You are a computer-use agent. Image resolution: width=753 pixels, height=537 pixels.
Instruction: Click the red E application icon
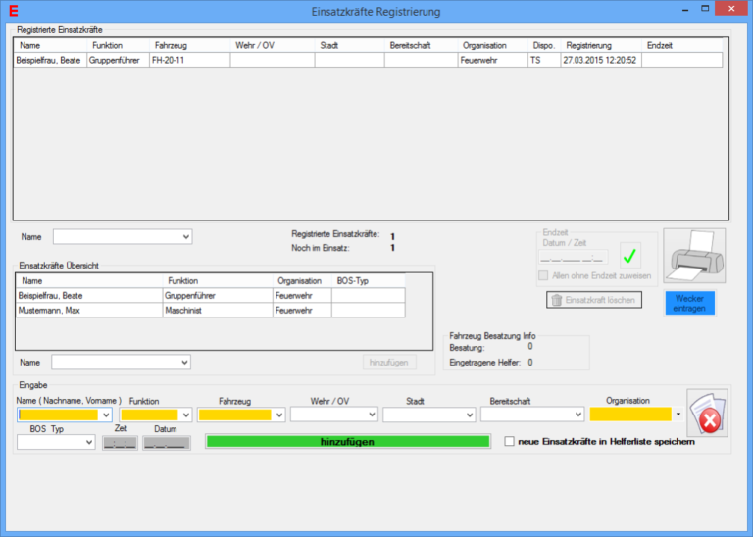14,11
